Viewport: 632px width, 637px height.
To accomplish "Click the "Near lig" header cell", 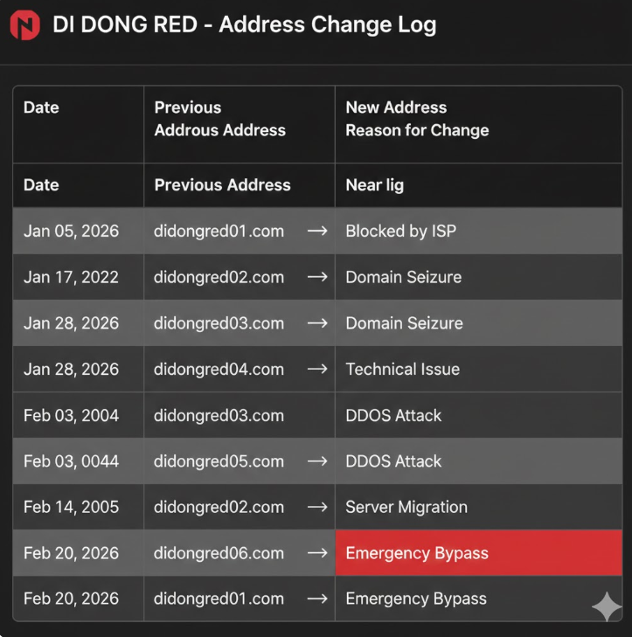I will (x=374, y=185).
